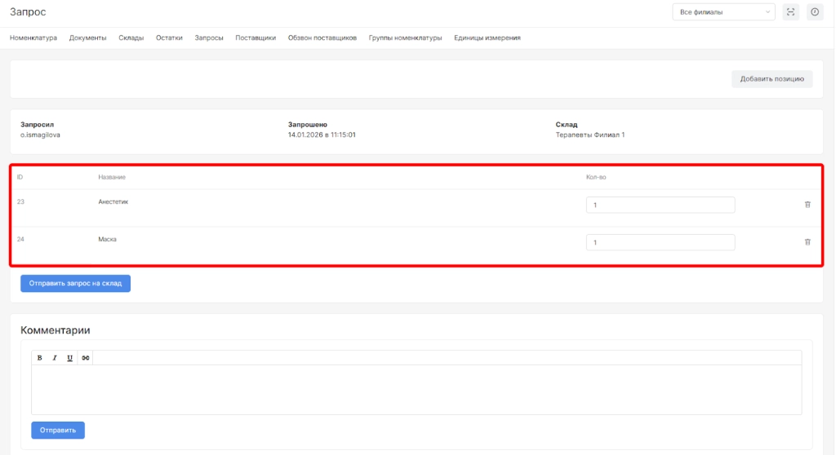Delete the Маска row with trash icon
The height and width of the screenshot is (455, 836).
(x=807, y=242)
